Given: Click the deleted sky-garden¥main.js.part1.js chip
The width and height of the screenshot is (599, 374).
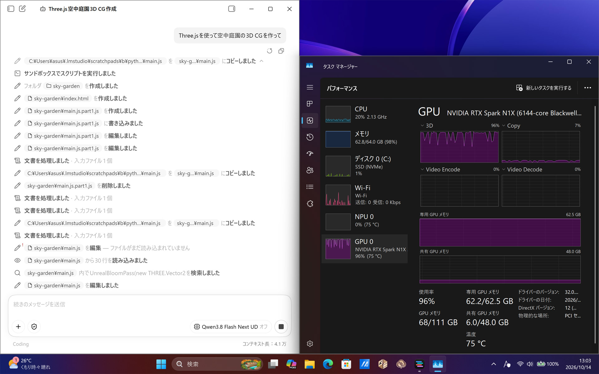Looking at the screenshot, I should pyautogui.click(x=60, y=186).
